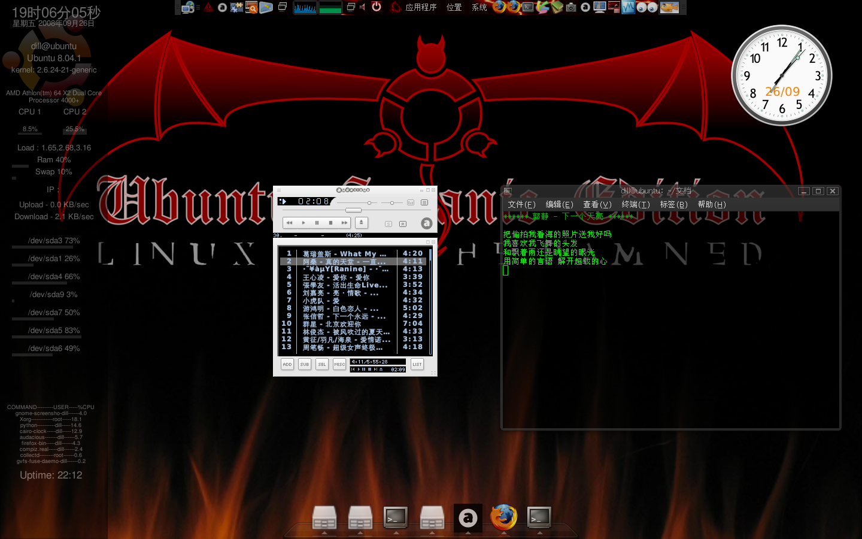Viewport: 862px width, 539px height.
Task: Click the red warning triangle icon in panel
Action: point(208,7)
